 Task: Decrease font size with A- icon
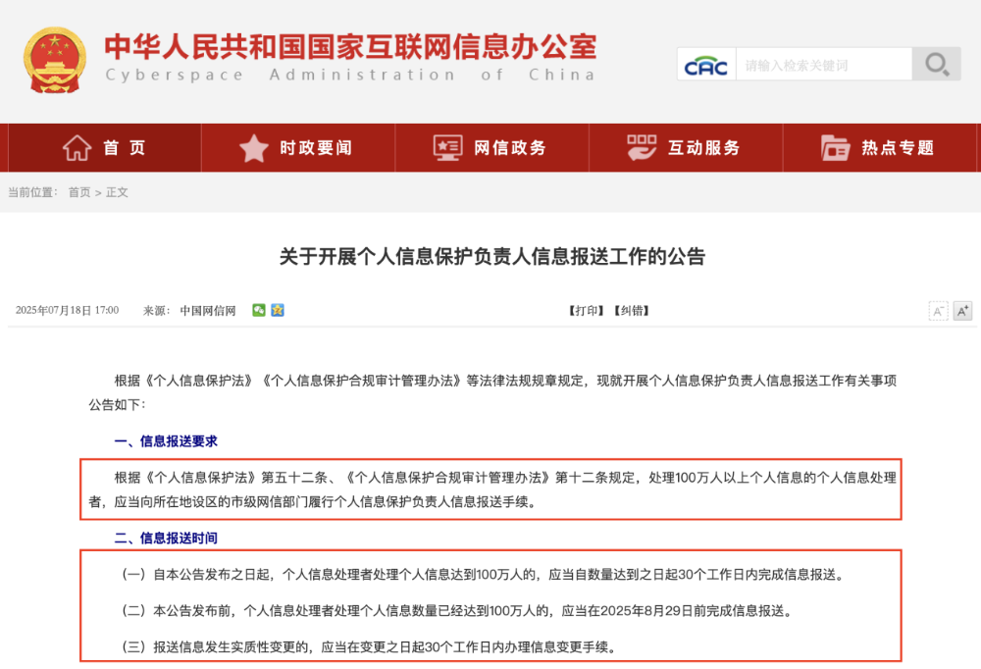tap(939, 310)
